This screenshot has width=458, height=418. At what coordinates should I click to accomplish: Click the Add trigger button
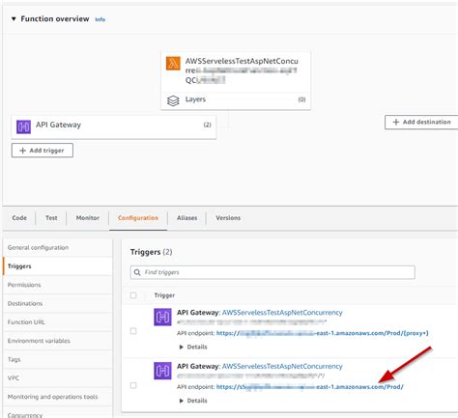(43, 151)
